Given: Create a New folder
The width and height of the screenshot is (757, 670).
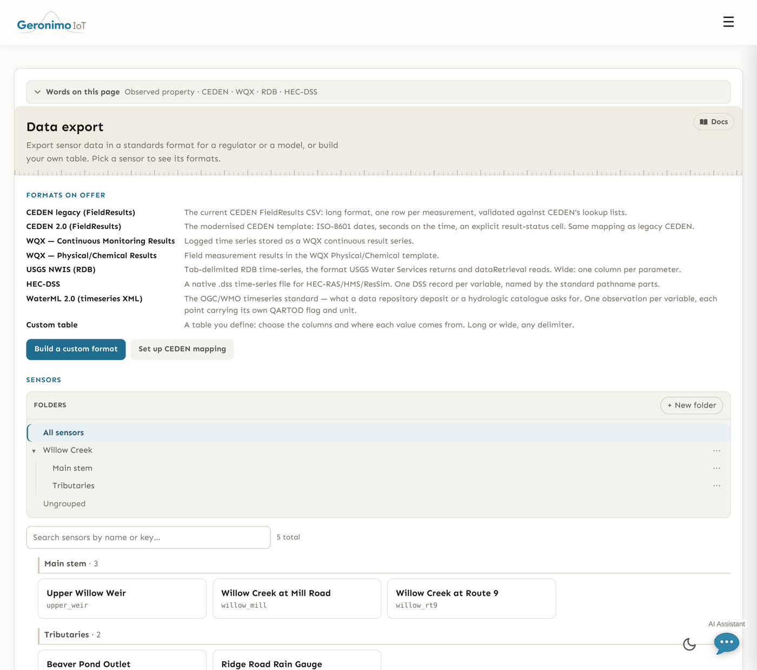Looking at the screenshot, I should pos(692,405).
